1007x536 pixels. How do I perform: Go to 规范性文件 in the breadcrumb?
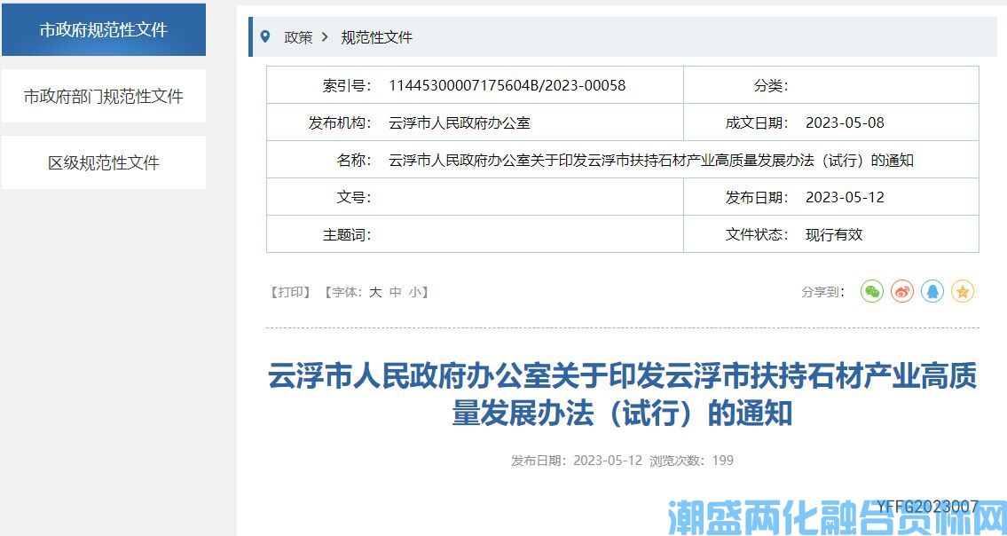[x=376, y=37]
